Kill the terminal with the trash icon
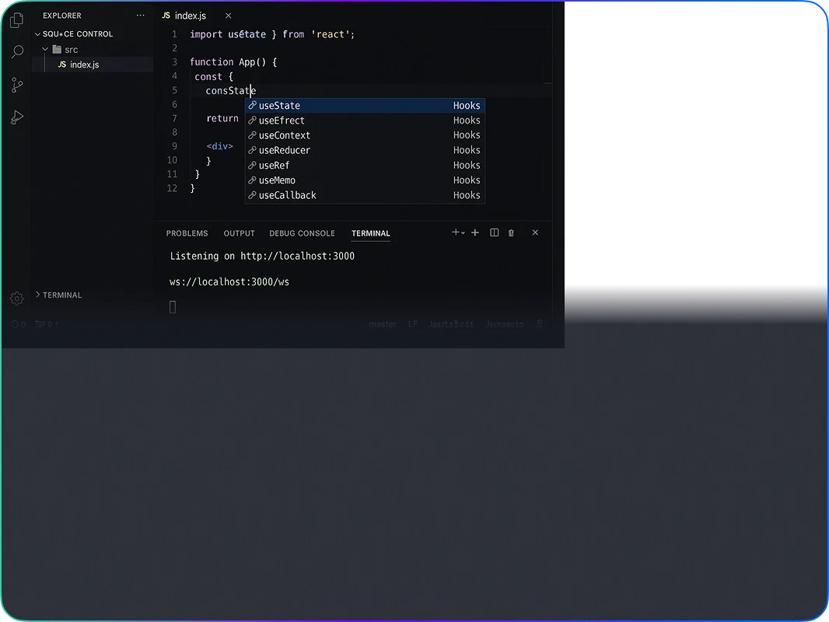The image size is (829, 622). (511, 232)
